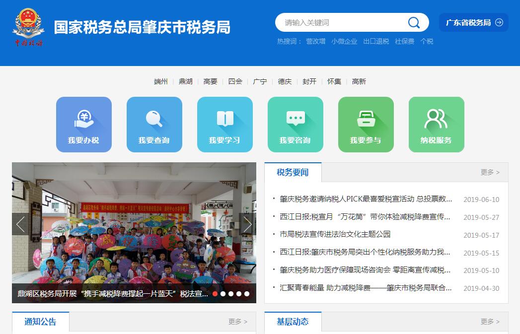Open the 怀集 district link
The image size is (520, 334).
coord(334,81)
